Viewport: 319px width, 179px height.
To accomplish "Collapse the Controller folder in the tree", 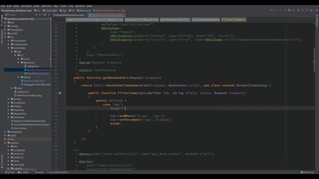I will point(8,48).
